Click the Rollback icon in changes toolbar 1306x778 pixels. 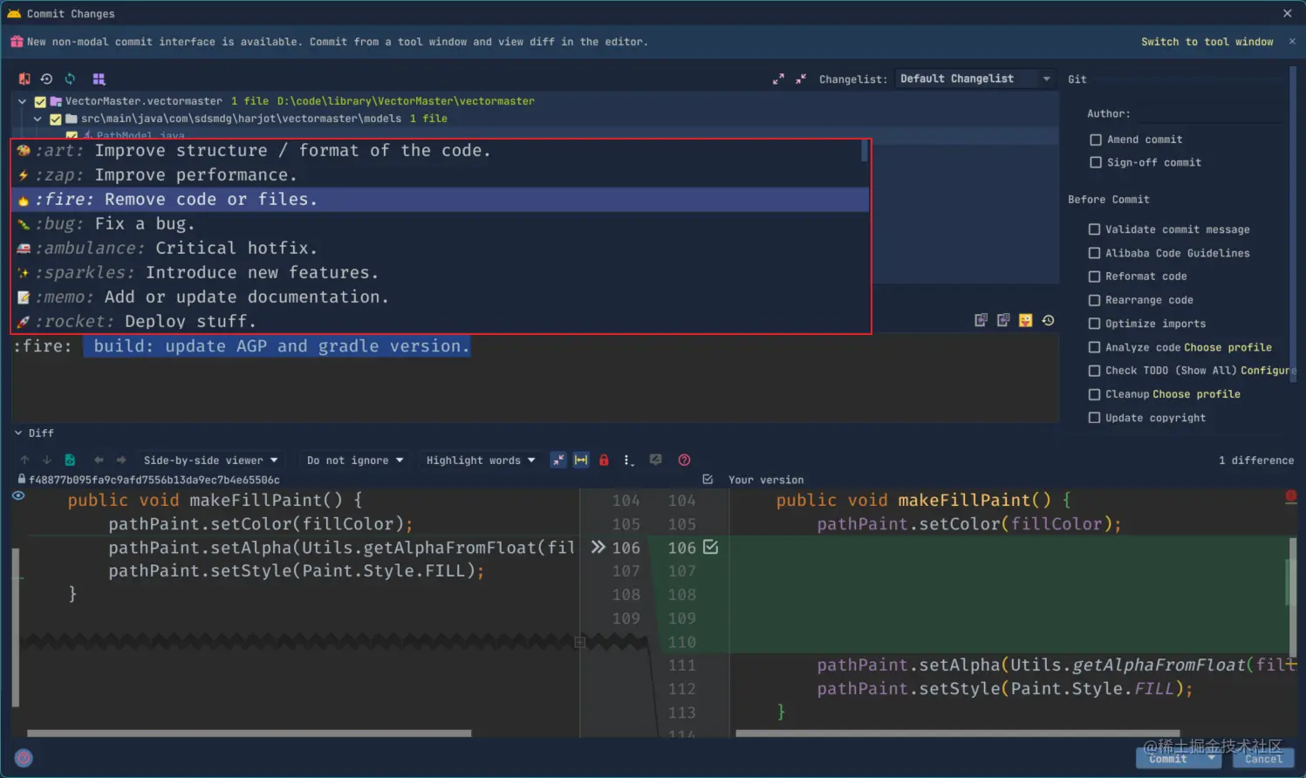pos(47,78)
